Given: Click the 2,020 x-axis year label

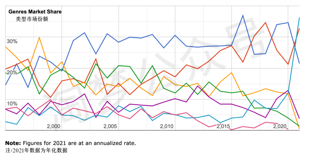Looking at the screenshot, I should tap(280, 126).
